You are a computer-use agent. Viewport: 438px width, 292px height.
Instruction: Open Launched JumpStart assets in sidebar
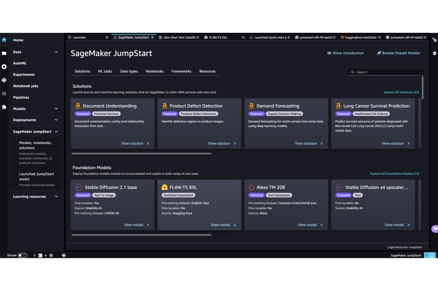pyautogui.click(x=37, y=176)
